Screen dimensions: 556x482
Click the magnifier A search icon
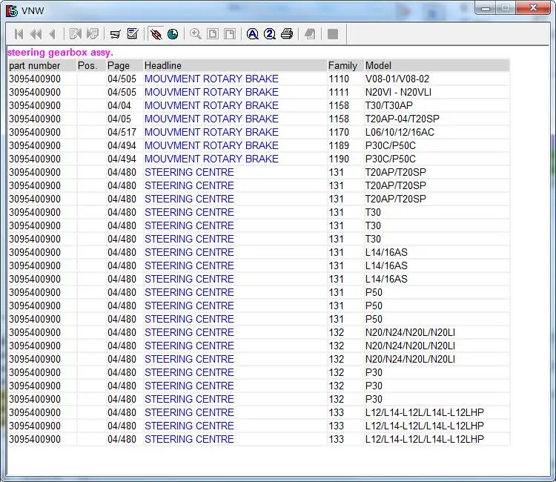click(x=253, y=34)
